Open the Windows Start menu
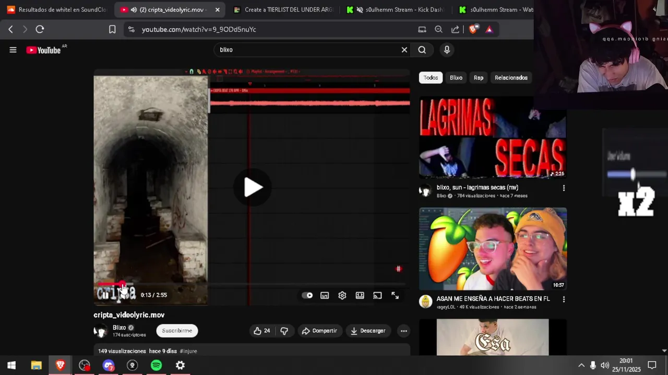The height and width of the screenshot is (375, 668). [11, 366]
